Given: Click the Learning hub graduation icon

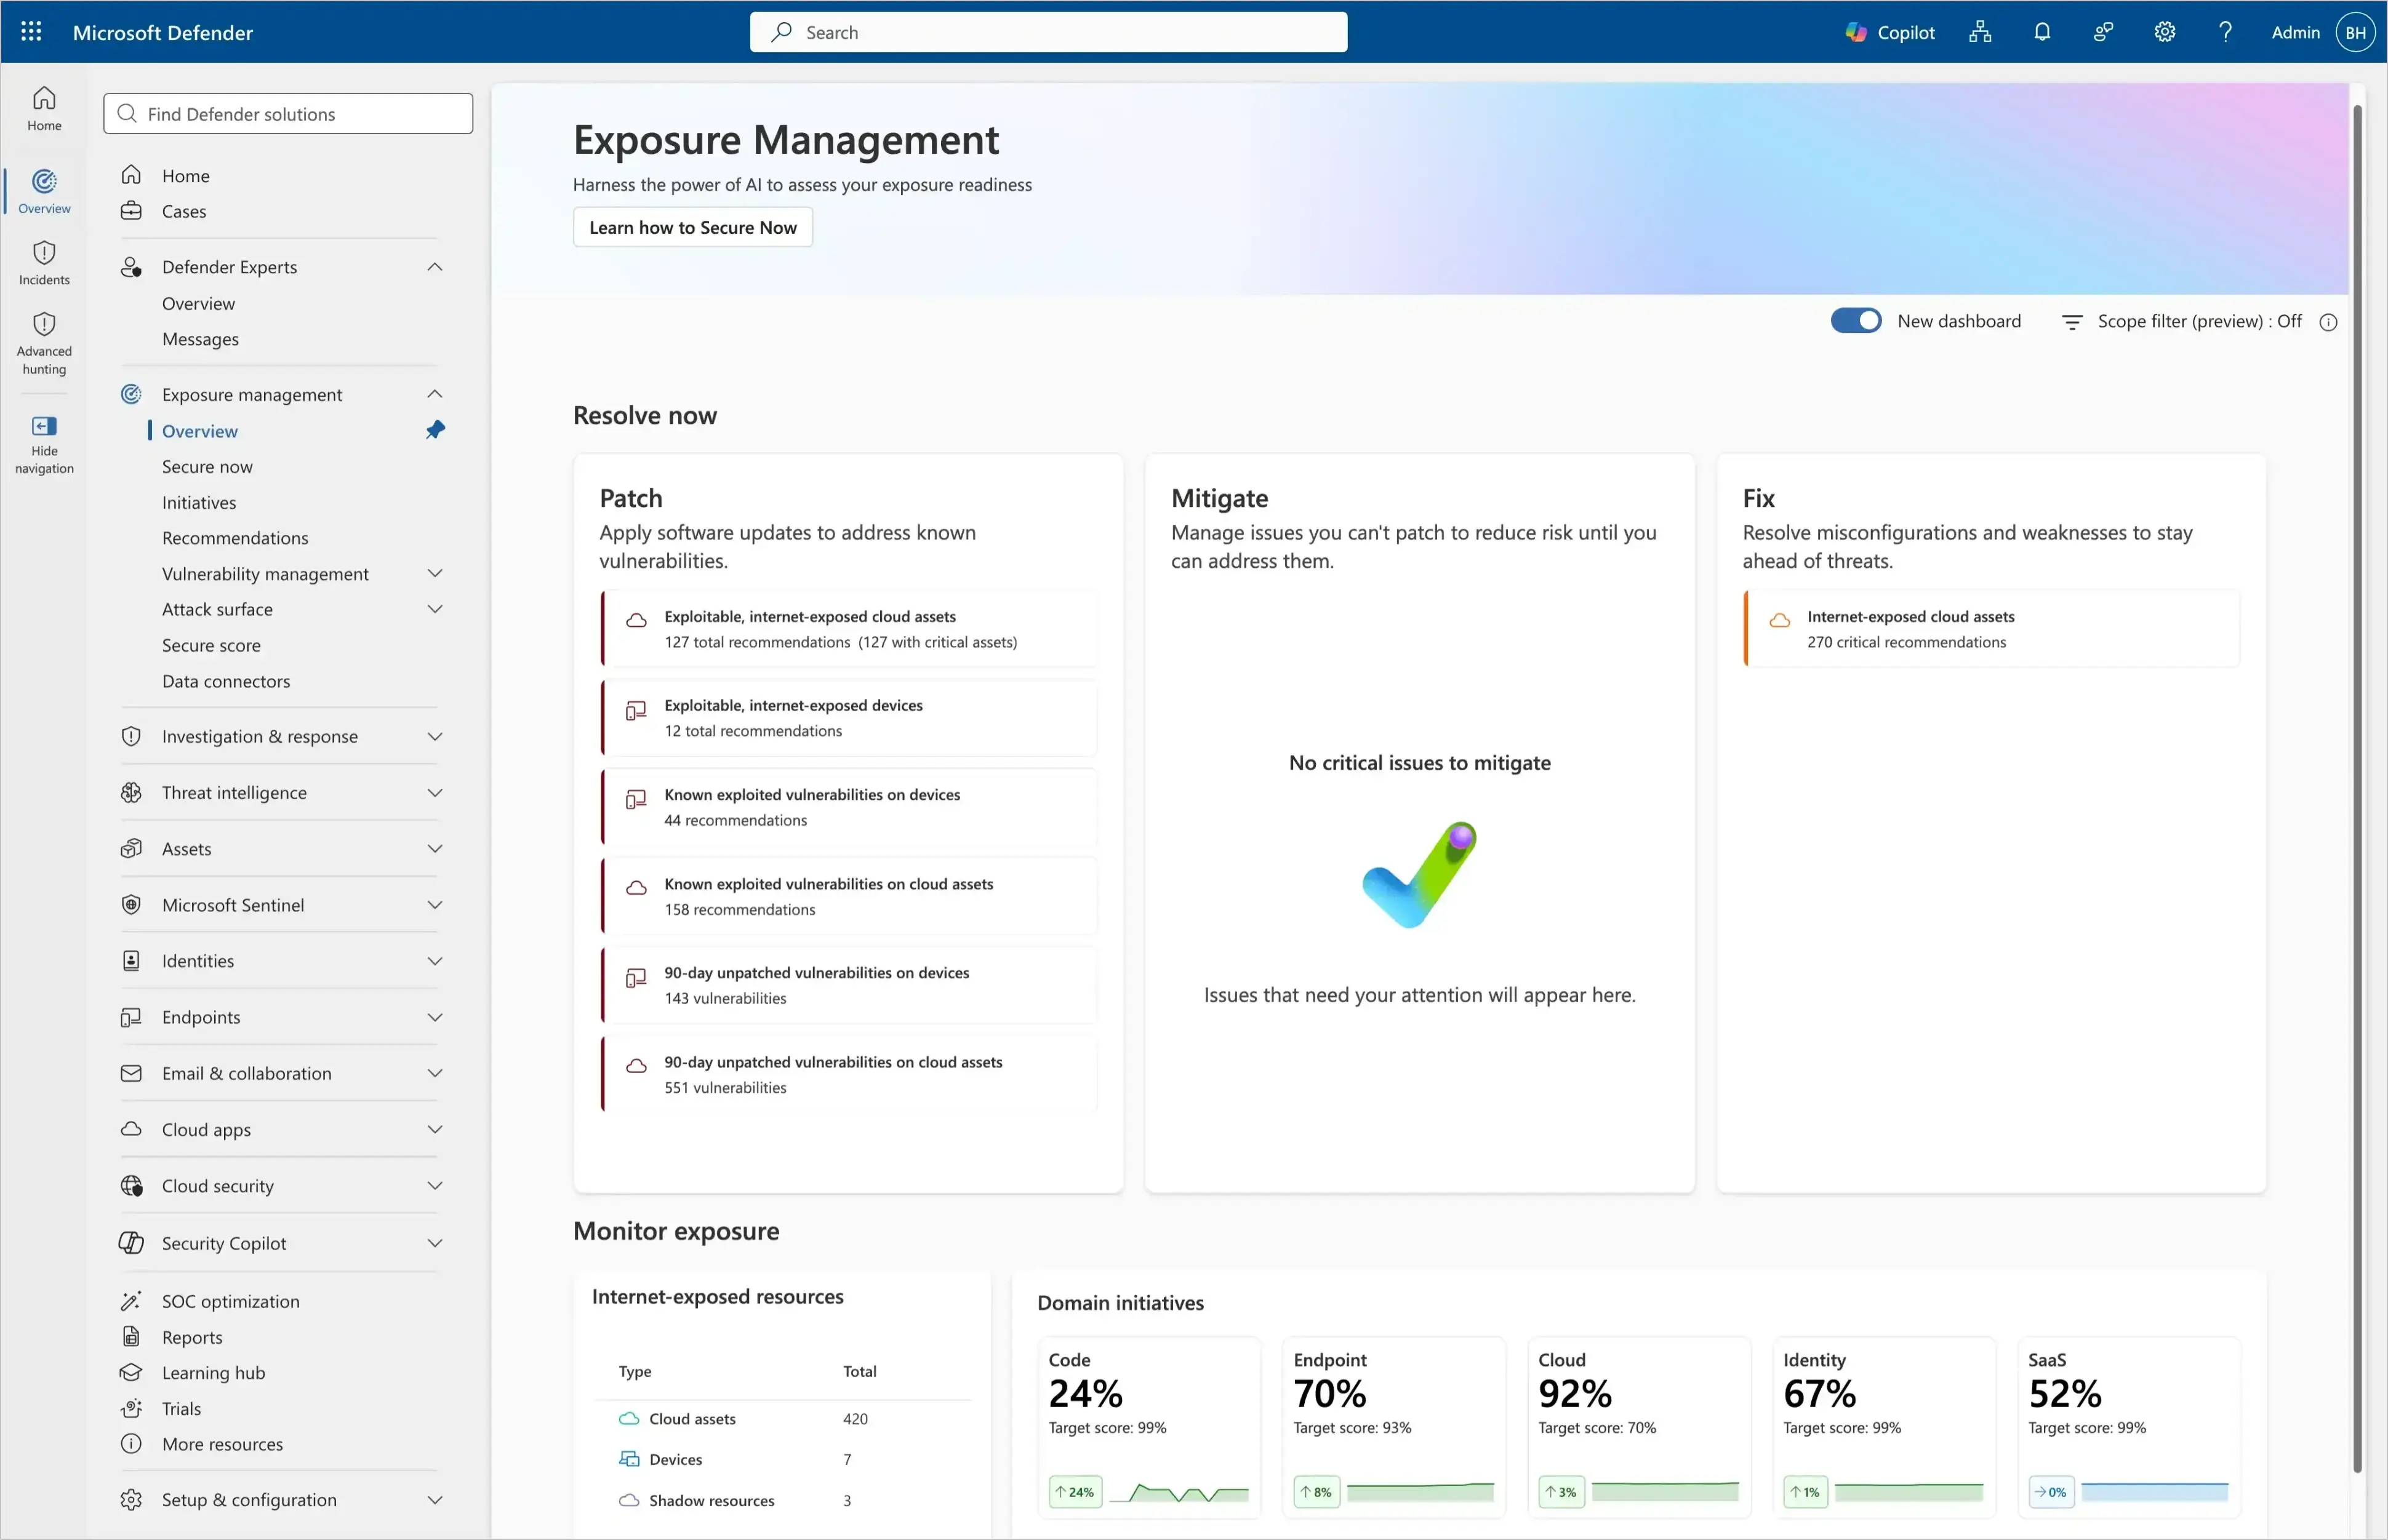Looking at the screenshot, I should [x=131, y=1372].
